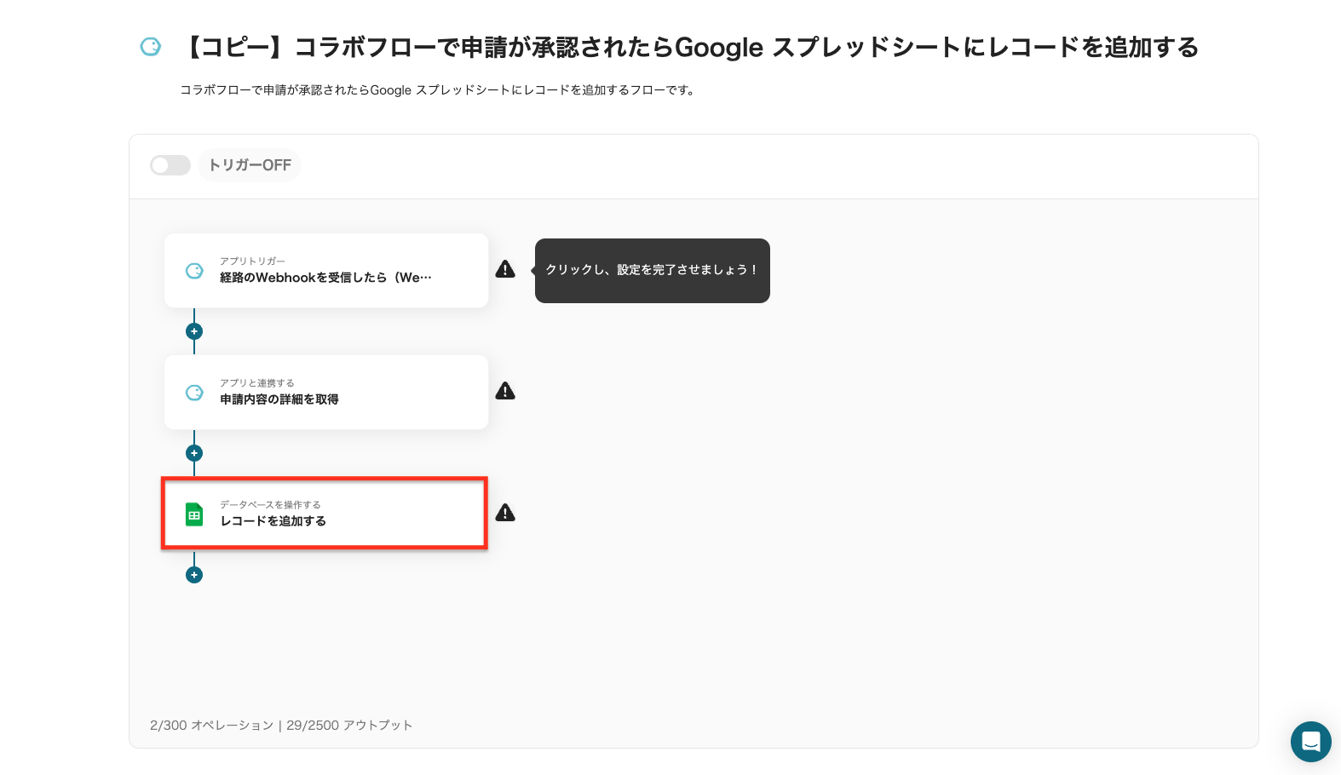Click the flow title starting with【コピー】

[x=690, y=48]
